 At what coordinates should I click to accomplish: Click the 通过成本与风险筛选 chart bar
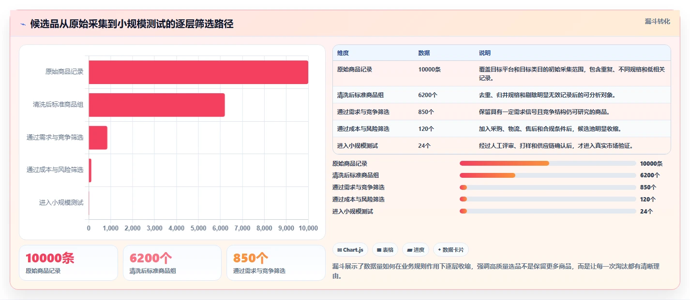90,171
